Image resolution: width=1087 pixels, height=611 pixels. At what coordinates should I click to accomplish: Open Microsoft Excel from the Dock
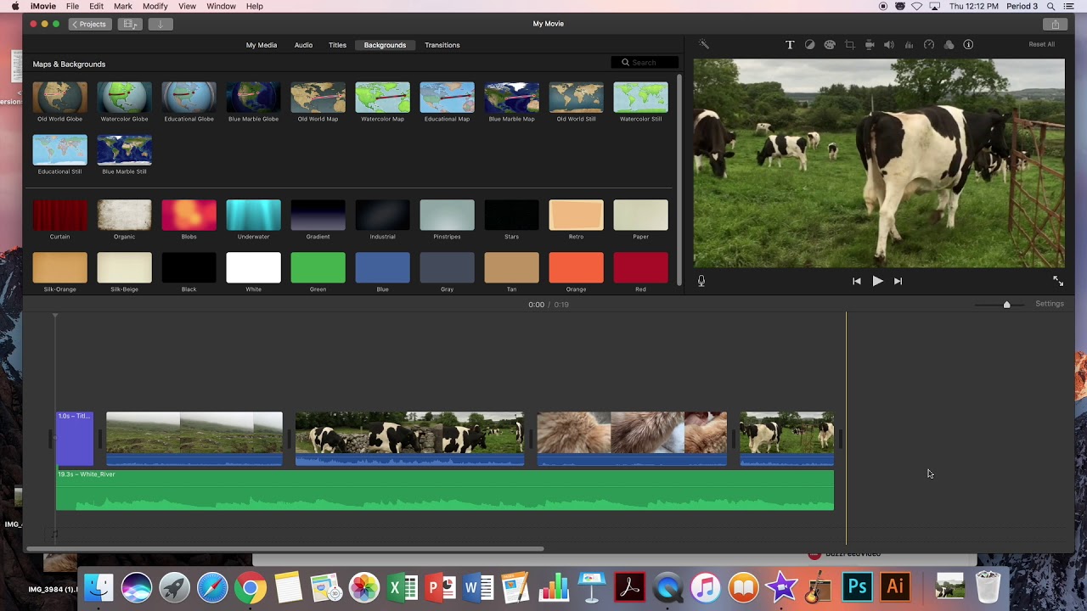point(402,587)
